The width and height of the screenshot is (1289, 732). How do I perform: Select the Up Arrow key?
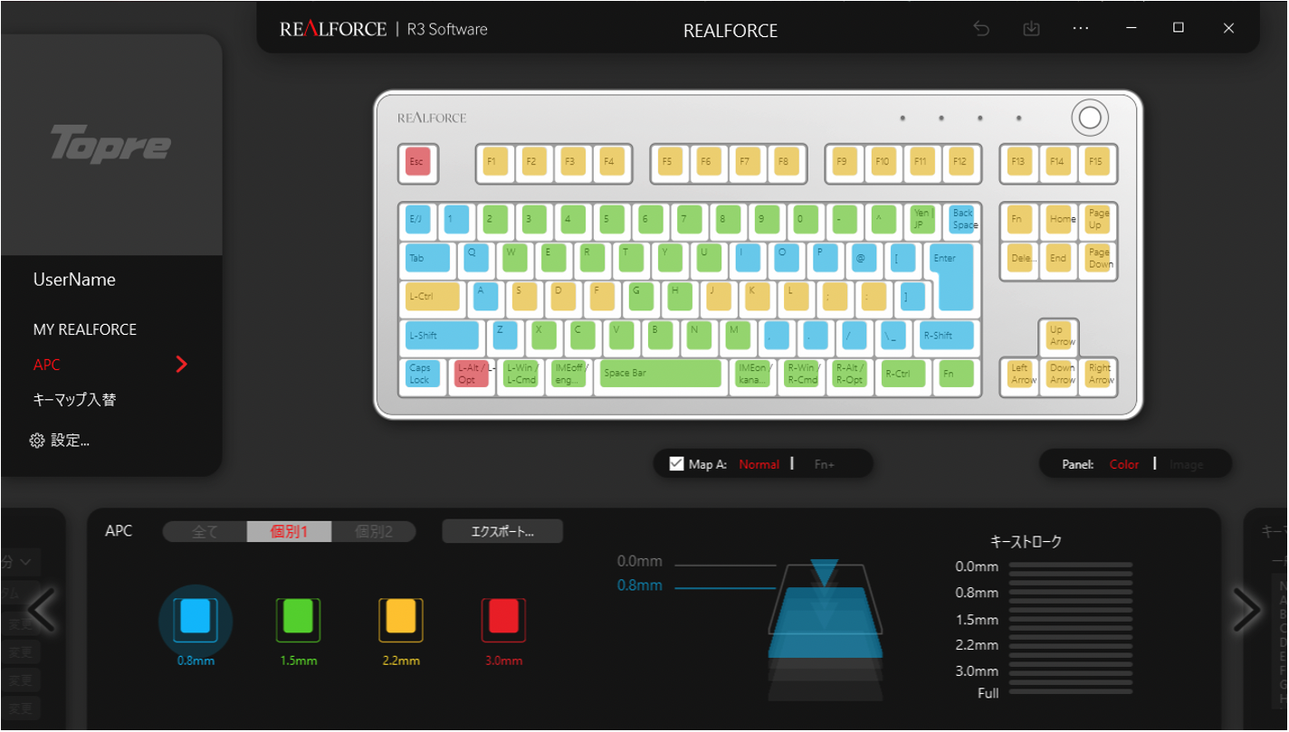tap(1058, 335)
